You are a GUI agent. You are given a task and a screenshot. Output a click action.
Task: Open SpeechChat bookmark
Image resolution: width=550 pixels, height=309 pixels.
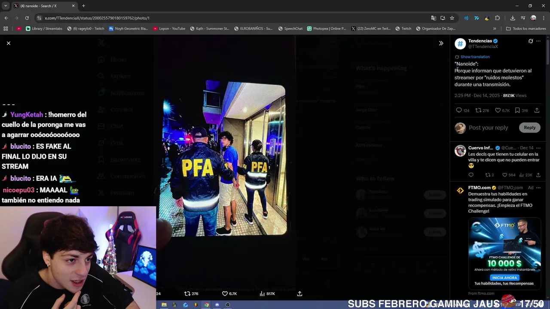[290, 29]
